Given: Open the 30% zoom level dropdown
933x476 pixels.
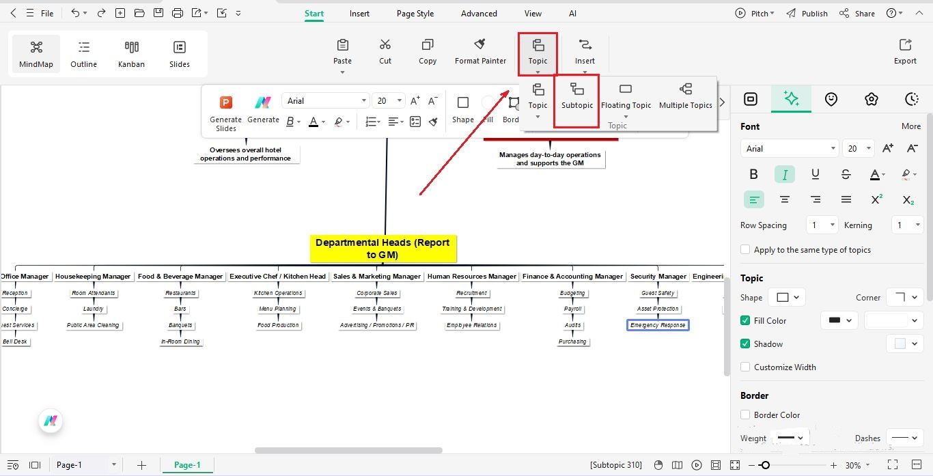Looking at the screenshot, I should pos(859,465).
